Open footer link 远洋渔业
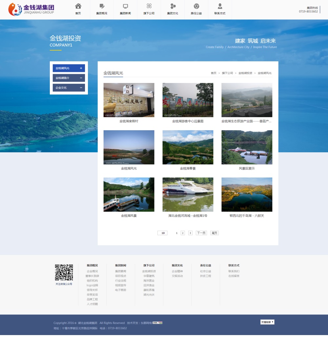This screenshot has width=328, height=338. [x=149, y=285]
